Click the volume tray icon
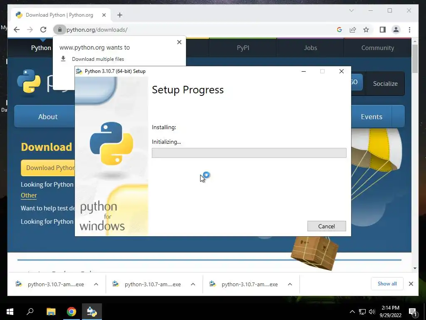 372,312
